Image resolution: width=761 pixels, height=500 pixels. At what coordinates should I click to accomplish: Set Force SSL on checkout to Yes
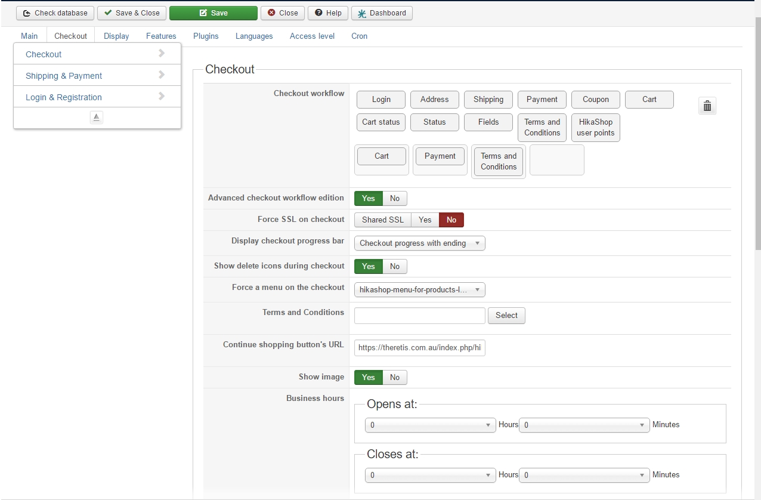(425, 220)
